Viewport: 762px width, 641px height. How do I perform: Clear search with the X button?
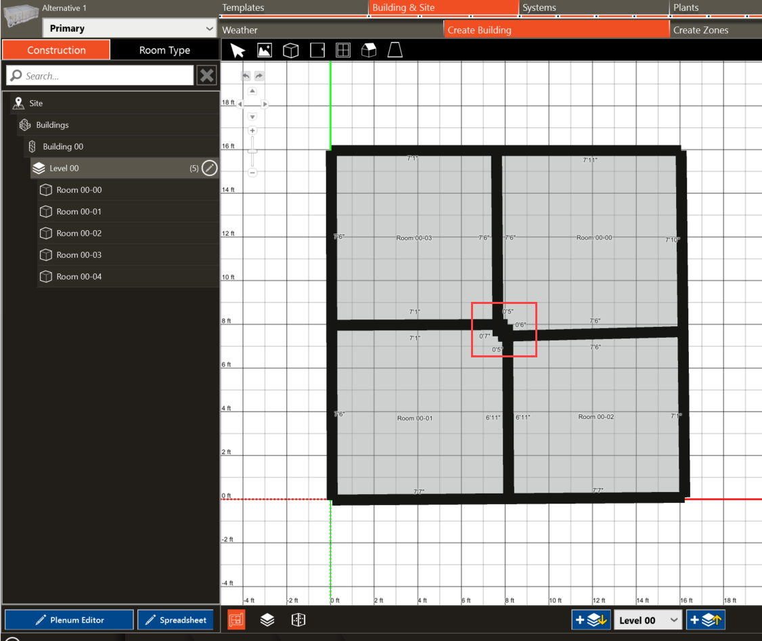tap(206, 75)
